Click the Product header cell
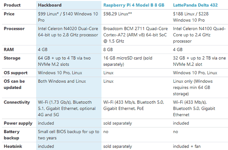 point(12,5)
